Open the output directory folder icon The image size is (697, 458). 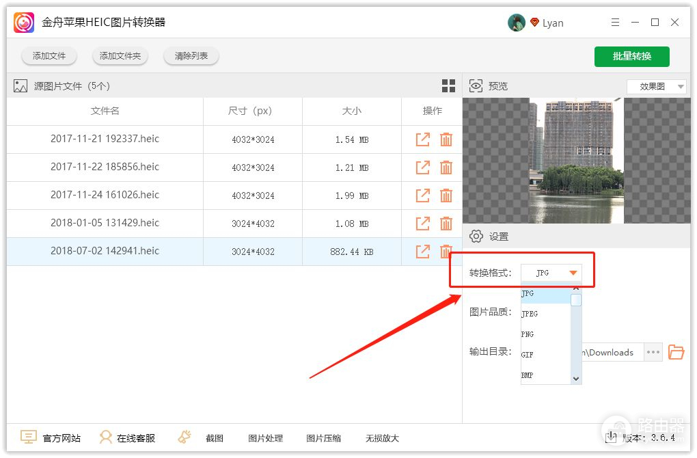676,353
